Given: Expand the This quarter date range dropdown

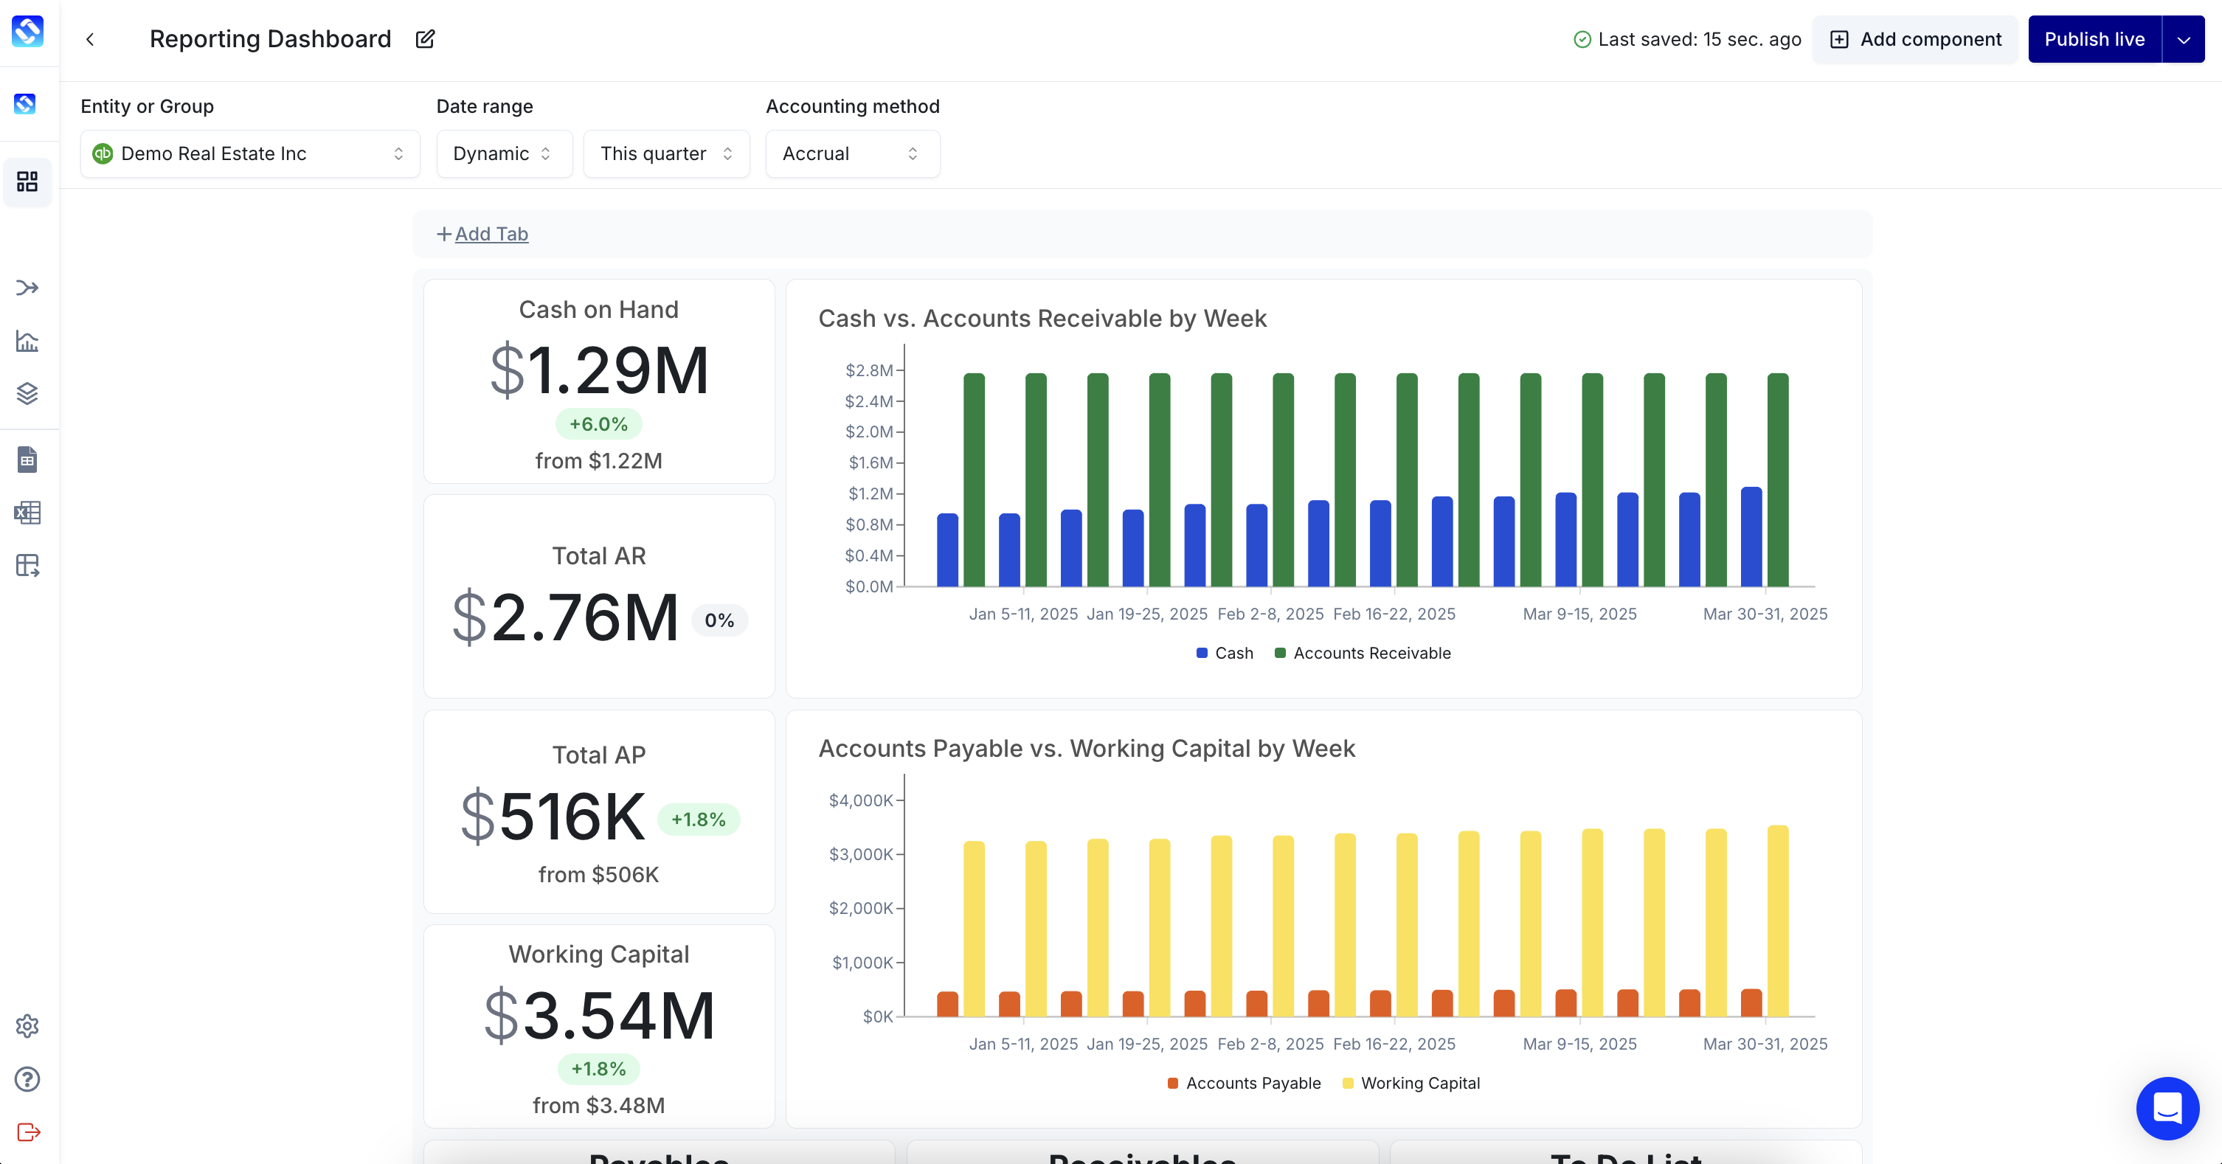Looking at the screenshot, I should [x=666, y=154].
